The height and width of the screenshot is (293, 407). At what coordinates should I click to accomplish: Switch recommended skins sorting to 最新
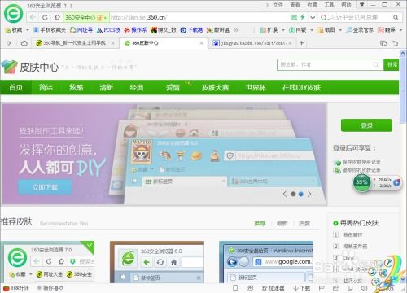pos(282,224)
